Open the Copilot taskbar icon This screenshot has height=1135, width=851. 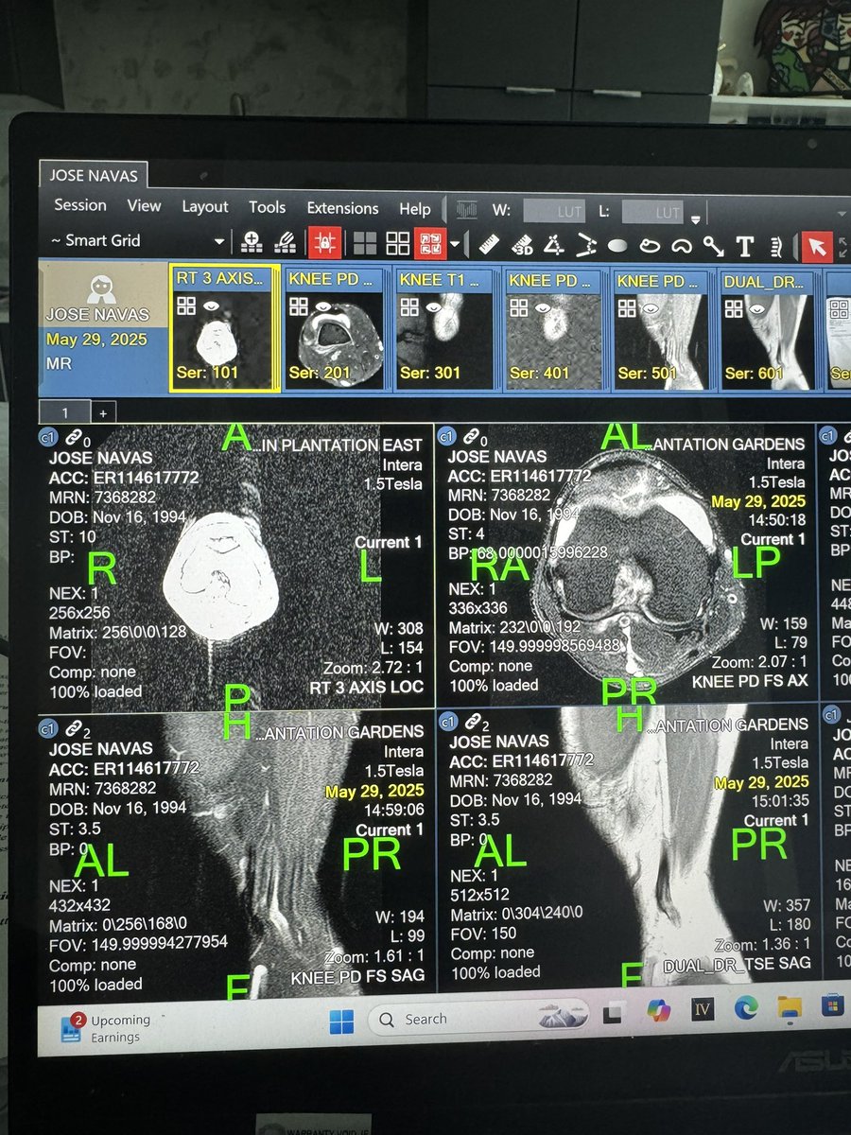click(x=658, y=1011)
